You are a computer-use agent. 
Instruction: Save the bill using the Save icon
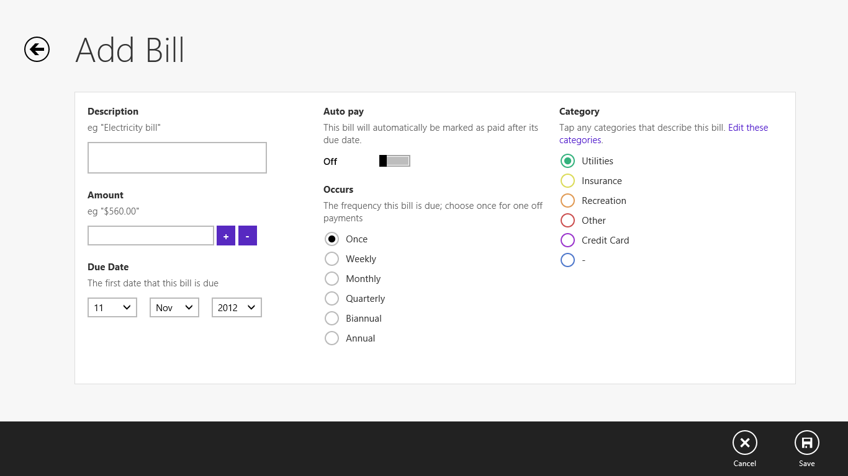807,443
